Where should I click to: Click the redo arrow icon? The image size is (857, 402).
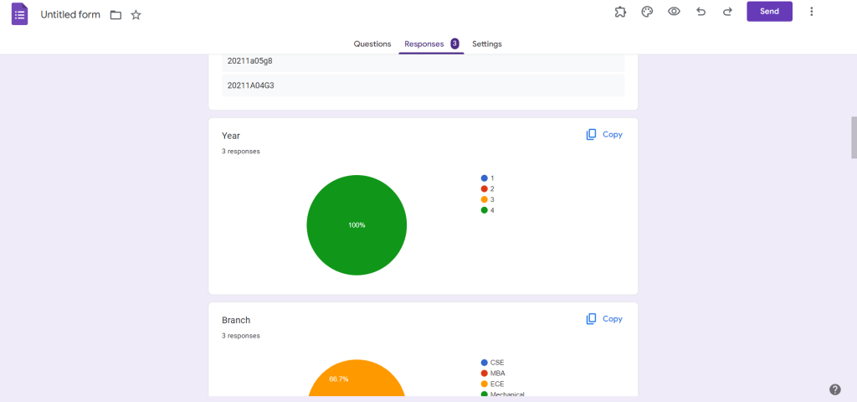(x=727, y=12)
